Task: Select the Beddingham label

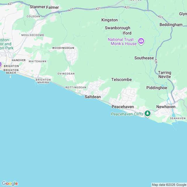Action: [x=171, y=25]
